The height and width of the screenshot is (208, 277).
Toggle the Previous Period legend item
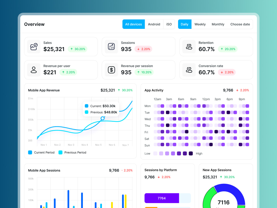pos(72,153)
